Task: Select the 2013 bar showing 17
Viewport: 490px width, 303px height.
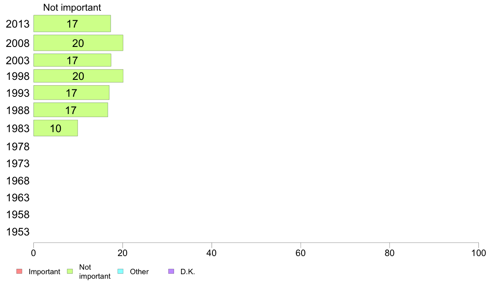Action: point(72,23)
